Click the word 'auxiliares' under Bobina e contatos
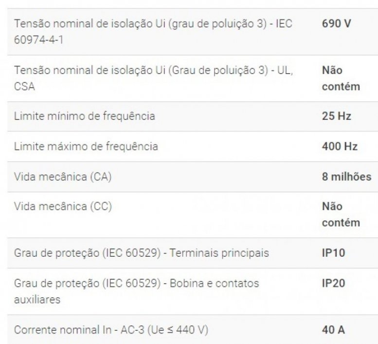This screenshot has height=344, width=378. click(x=37, y=300)
